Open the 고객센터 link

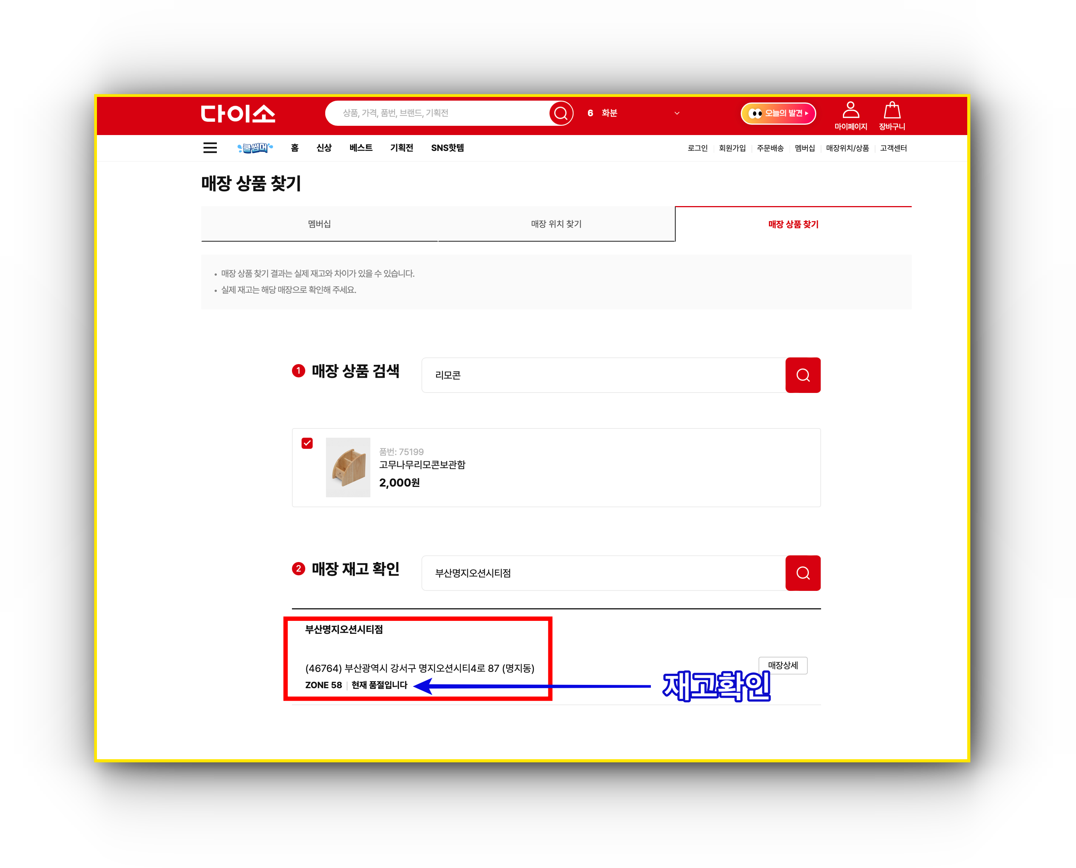[894, 148]
